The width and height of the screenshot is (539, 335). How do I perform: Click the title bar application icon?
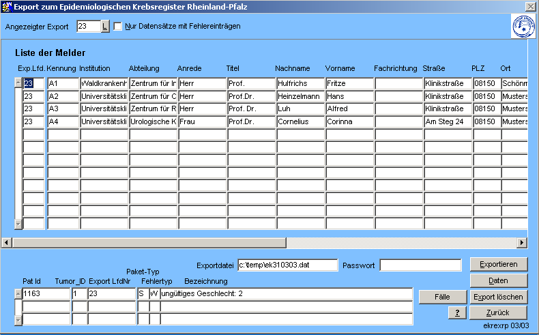pyautogui.click(x=8, y=6)
